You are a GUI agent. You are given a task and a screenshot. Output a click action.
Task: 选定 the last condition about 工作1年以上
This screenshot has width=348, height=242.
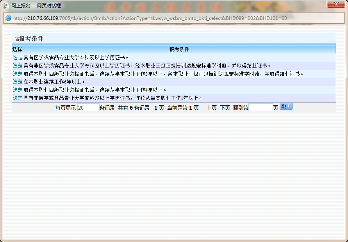17,98
